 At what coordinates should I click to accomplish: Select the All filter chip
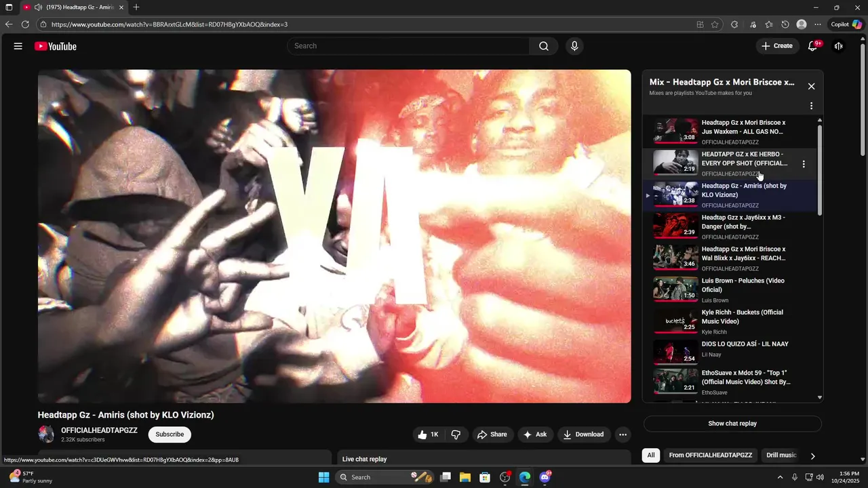click(651, 455)
